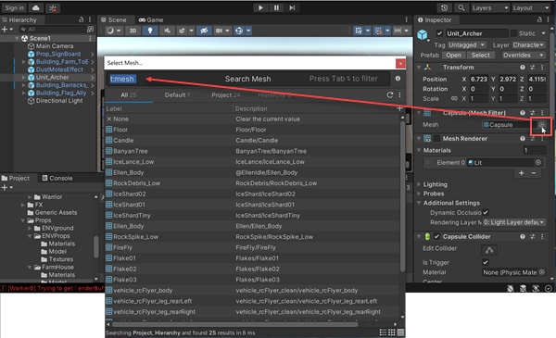This screenshot has width=556, height=338.
Task: Toggle 2D view mode in Scene toolbar
Action: (x=133, y=31)
